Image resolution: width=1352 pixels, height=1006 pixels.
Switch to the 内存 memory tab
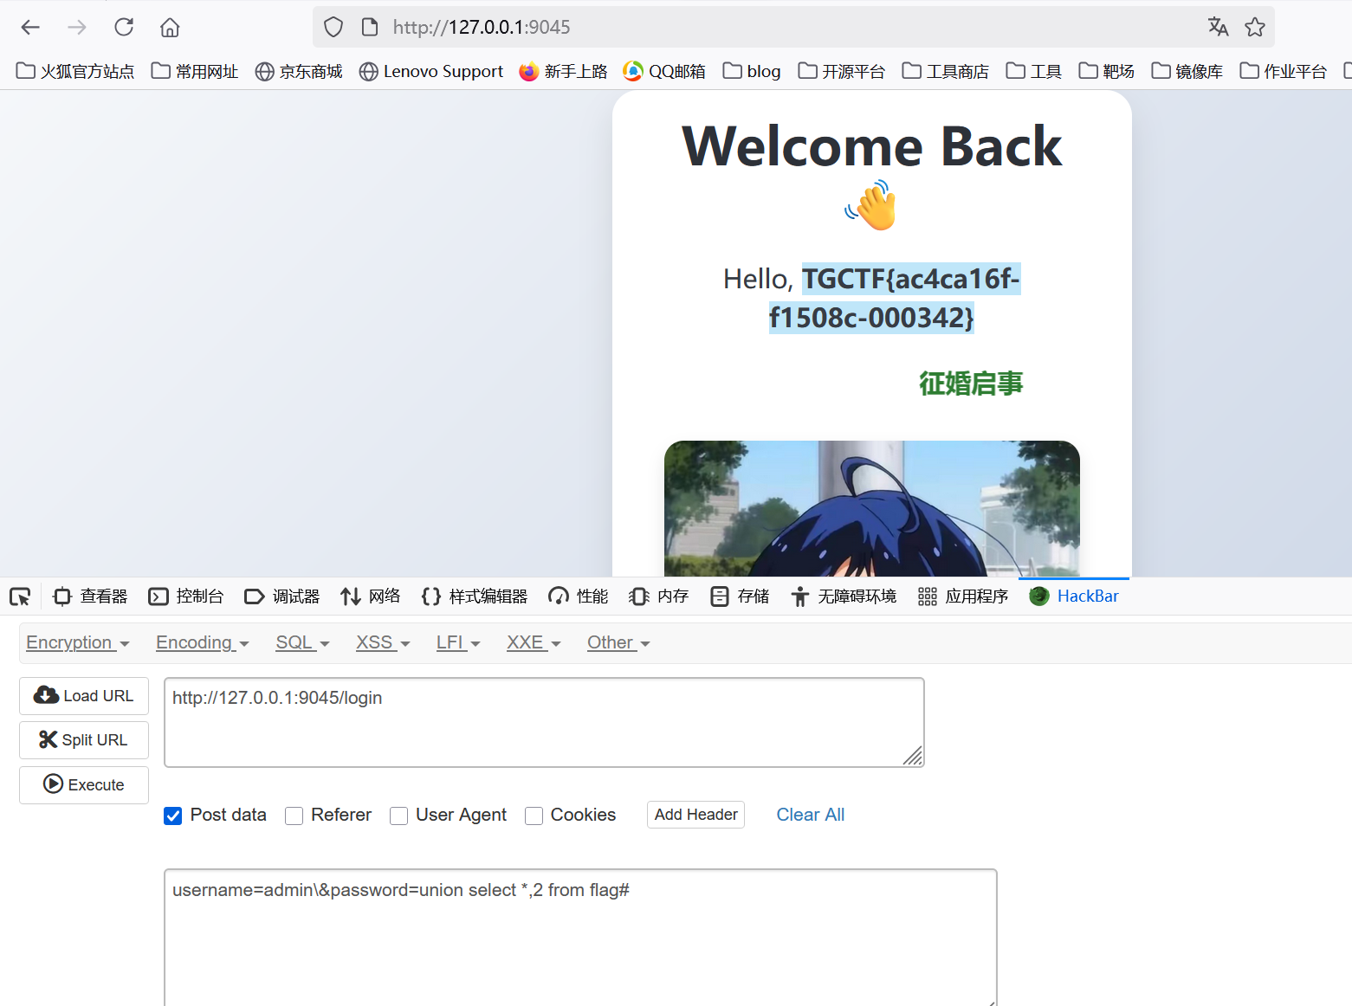[x=659, y=597]
